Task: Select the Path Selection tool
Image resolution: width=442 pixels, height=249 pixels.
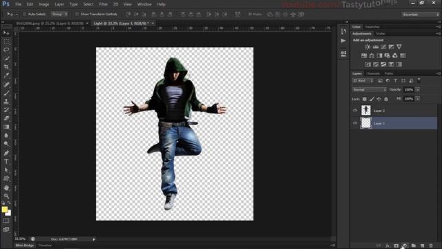Action: (6, 170)
